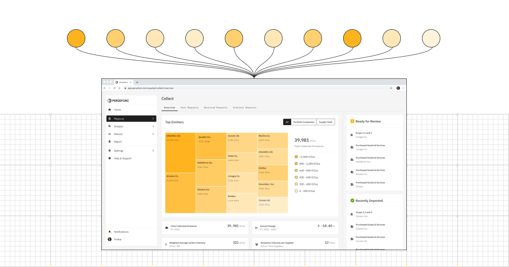Open the Received Requests tab

[x=215, y=108]
